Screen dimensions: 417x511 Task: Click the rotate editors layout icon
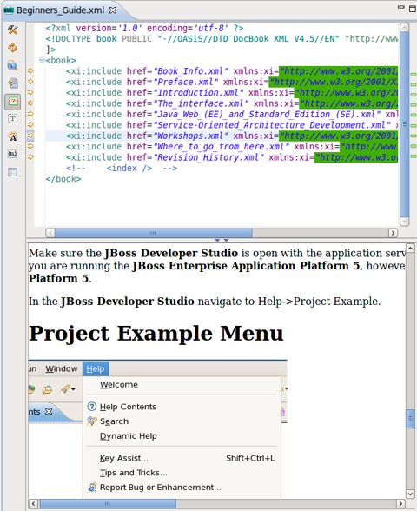coord(13,83)
